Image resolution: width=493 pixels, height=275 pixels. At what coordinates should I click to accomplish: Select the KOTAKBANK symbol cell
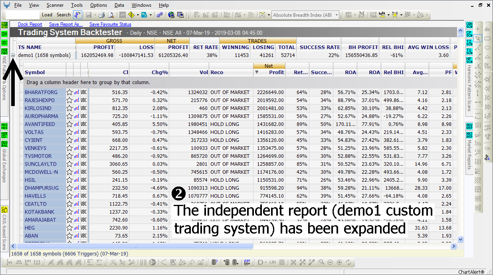(45, 212)
